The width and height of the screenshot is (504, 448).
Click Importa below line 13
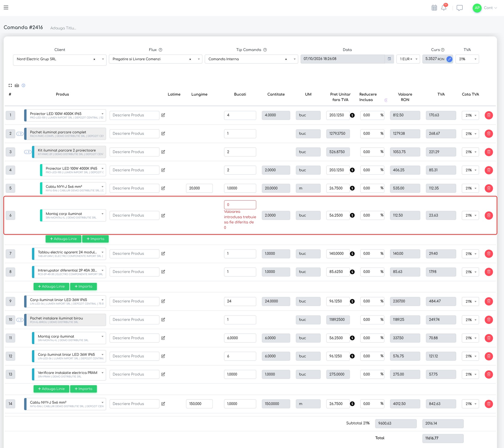pos(83,389)
